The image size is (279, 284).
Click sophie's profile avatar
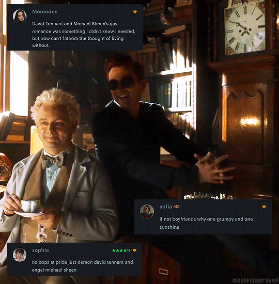[x=20, y=255]
